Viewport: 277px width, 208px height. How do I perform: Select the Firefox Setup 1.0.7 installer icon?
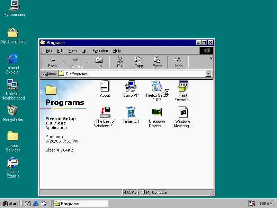pyautogui.click(x=157, y=86)
